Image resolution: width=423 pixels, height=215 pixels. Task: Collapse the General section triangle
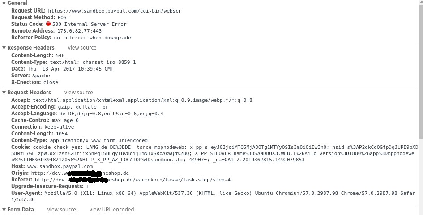click(4, 3)
